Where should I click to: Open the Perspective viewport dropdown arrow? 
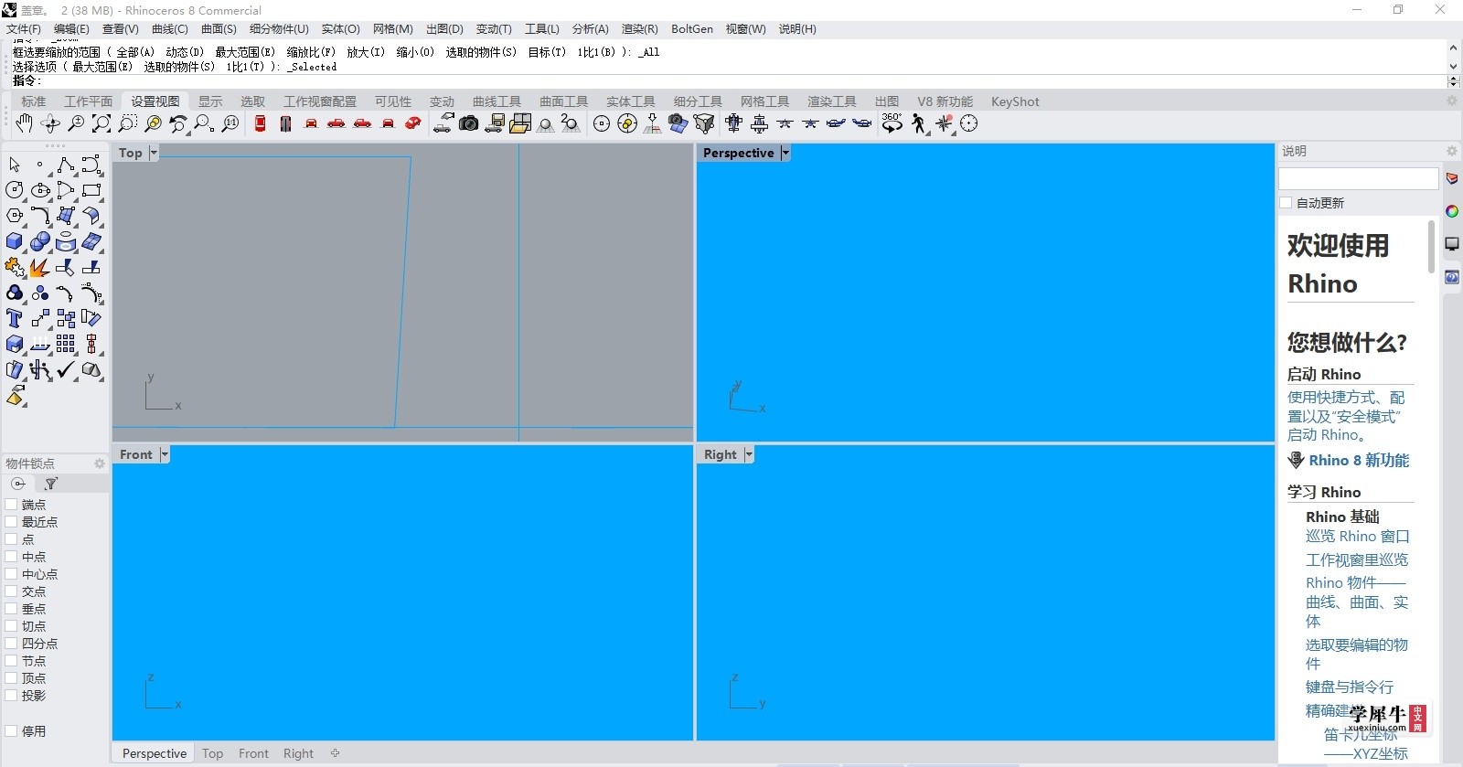[x=785, y=153]
